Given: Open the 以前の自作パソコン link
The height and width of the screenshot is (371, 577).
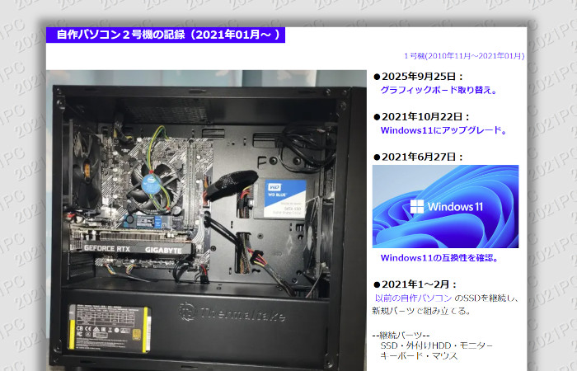Looking at the screenshot, I should click(413, 298).
